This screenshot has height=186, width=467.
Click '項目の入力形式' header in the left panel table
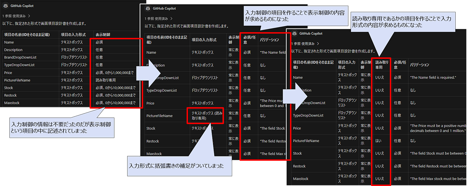pyautogui.click(x=72, y=35)
